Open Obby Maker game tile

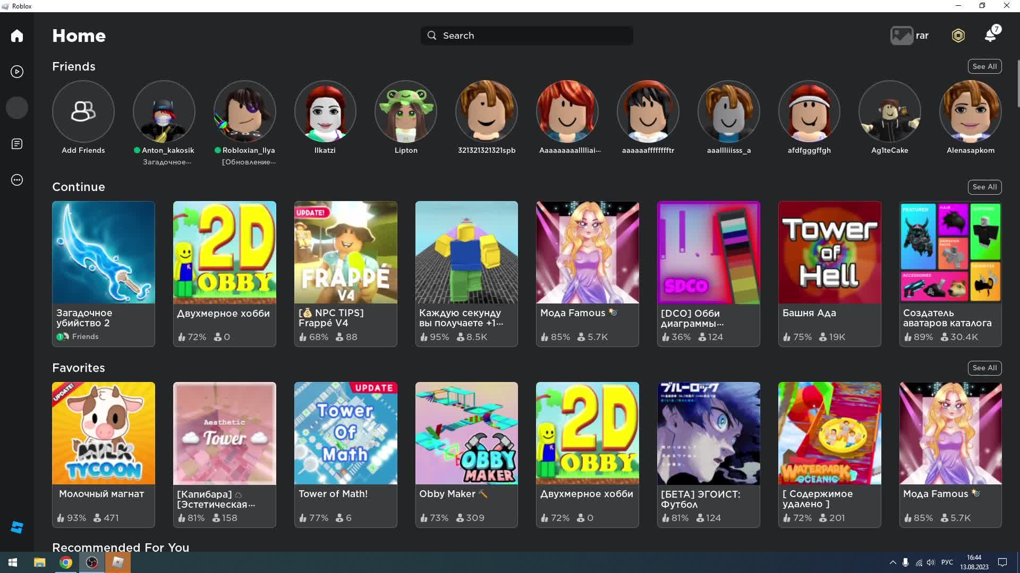click(466, 433)
